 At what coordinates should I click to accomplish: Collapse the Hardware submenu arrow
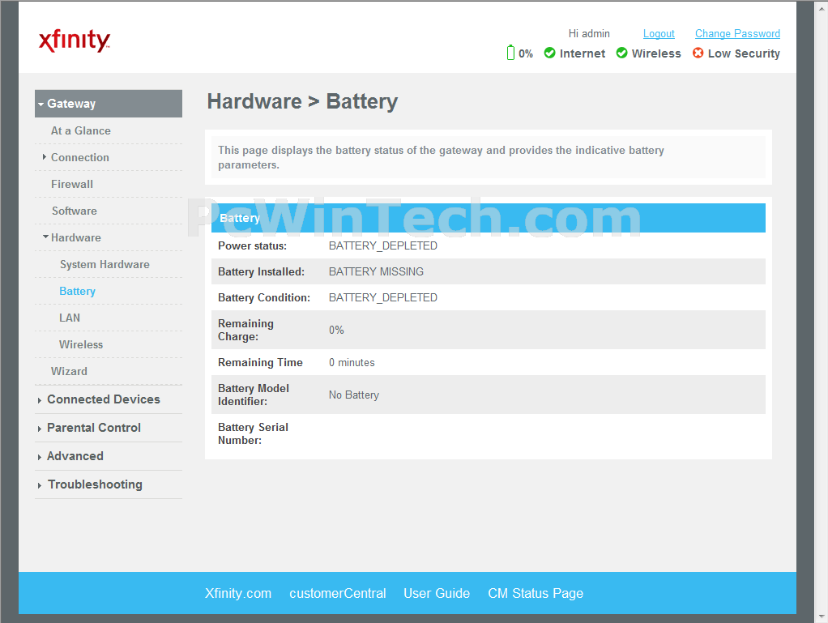[x=45, y=237]
